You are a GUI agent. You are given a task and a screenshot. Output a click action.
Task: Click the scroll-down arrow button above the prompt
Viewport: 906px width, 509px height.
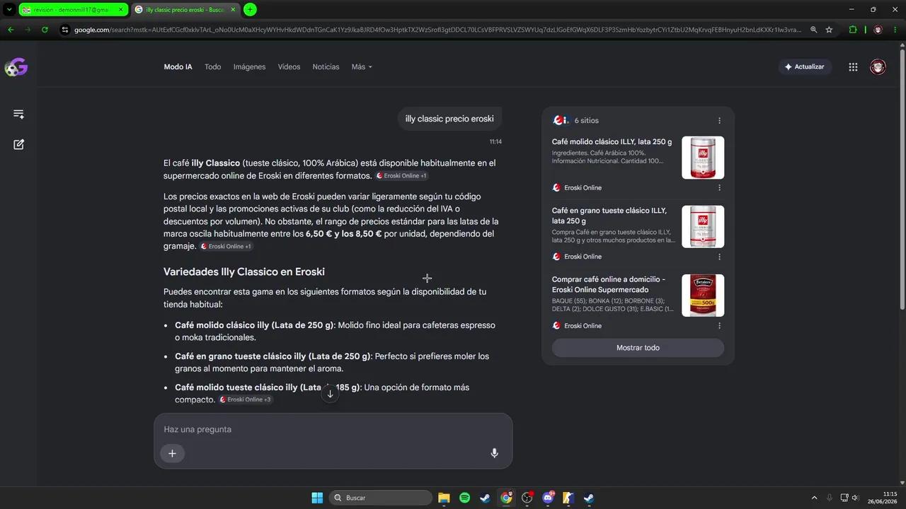pos(330,394)
